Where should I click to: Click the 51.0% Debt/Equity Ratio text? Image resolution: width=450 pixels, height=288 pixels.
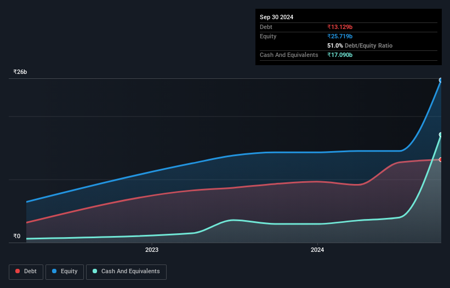(360, 45)
